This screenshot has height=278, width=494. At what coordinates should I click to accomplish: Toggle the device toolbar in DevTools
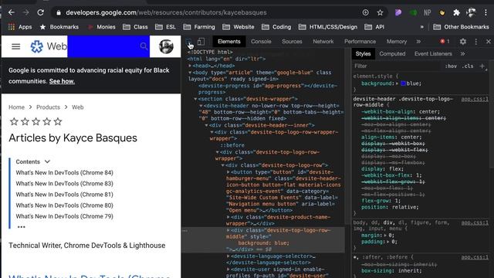pos(201,42)
